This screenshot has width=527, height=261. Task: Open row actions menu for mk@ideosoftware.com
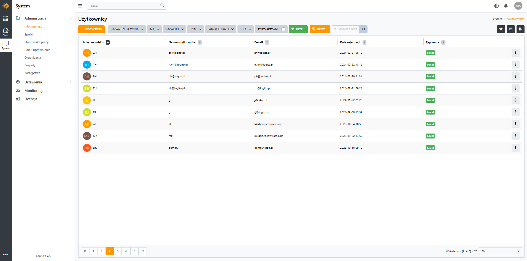[515, 136]
